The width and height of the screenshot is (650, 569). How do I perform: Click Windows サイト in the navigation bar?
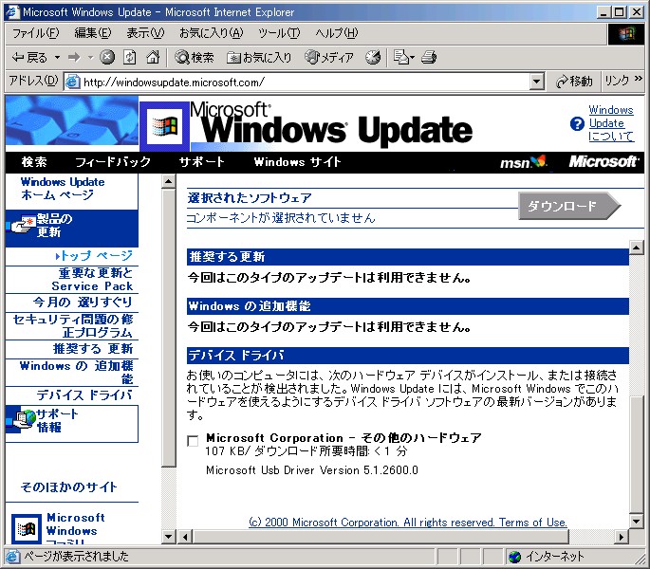click(x=298, y=161)
